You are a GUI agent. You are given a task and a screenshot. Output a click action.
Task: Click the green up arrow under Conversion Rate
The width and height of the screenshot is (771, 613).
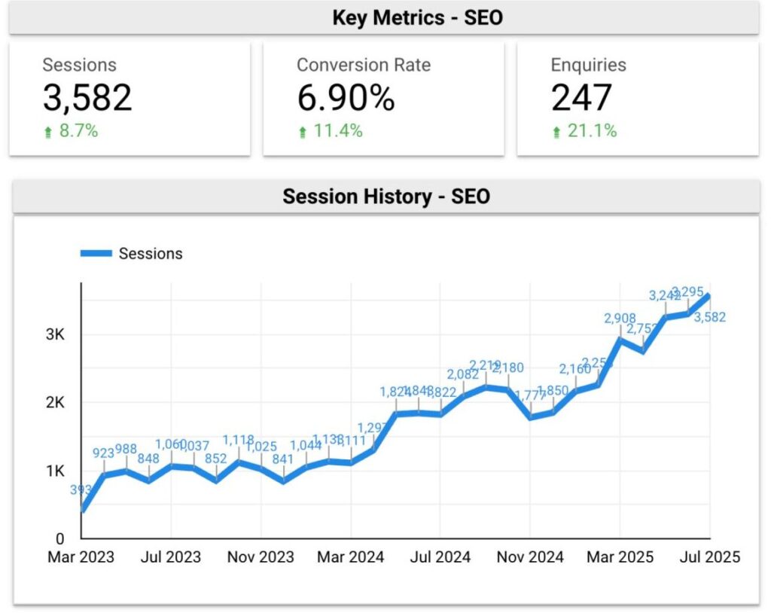pos(303,132)
